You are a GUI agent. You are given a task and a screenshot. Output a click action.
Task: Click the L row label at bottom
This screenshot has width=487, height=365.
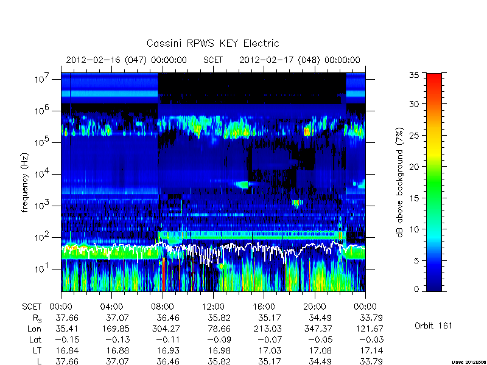39,361
